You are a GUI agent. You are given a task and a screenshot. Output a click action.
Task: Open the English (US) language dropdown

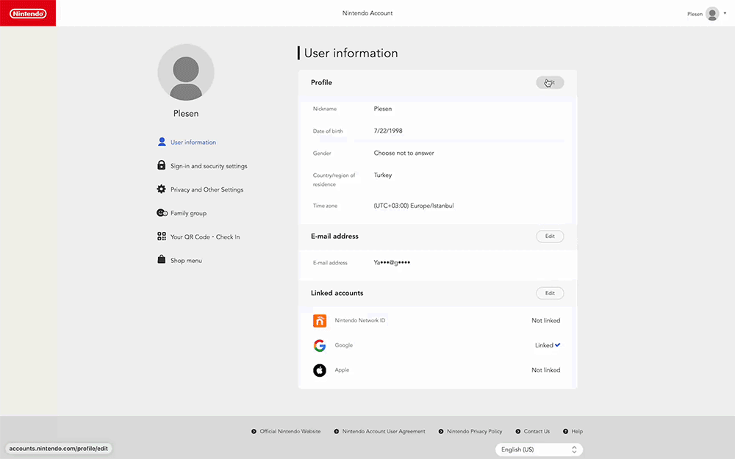coord(539,449)
